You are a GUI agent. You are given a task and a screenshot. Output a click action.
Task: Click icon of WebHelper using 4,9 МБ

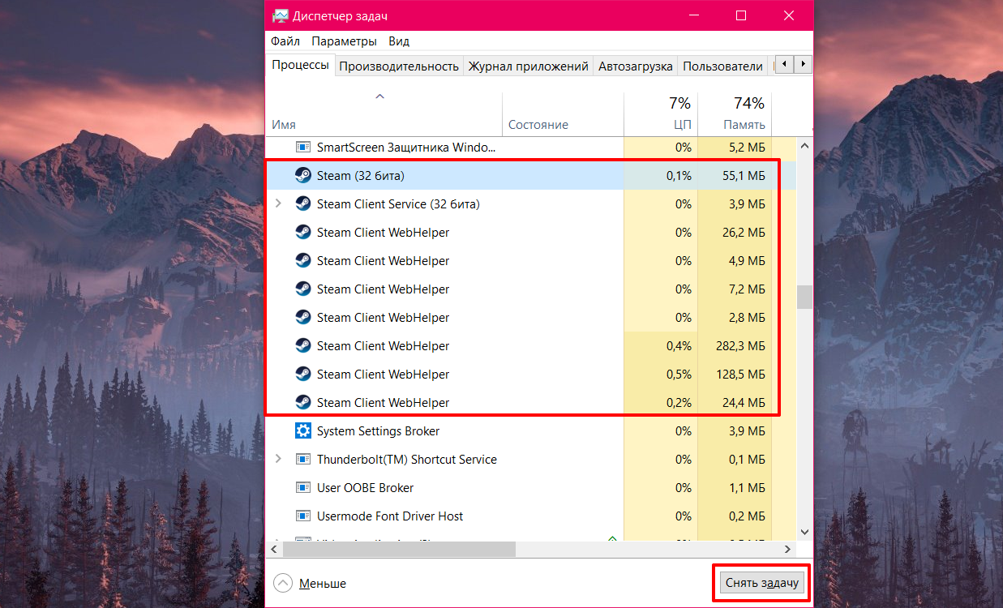303,261
